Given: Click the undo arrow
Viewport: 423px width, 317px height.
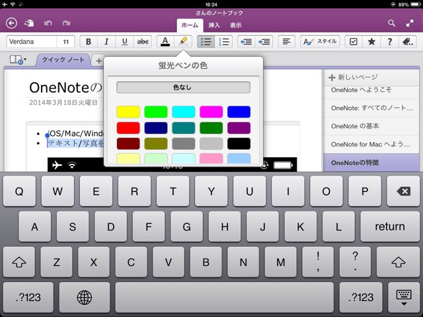Looking at the screenshot, I should tap(48, 23).
